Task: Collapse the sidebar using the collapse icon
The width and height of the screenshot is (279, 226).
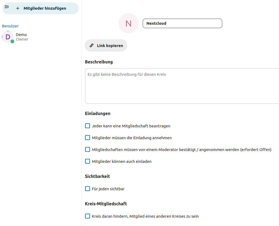Action: (6, 7)
